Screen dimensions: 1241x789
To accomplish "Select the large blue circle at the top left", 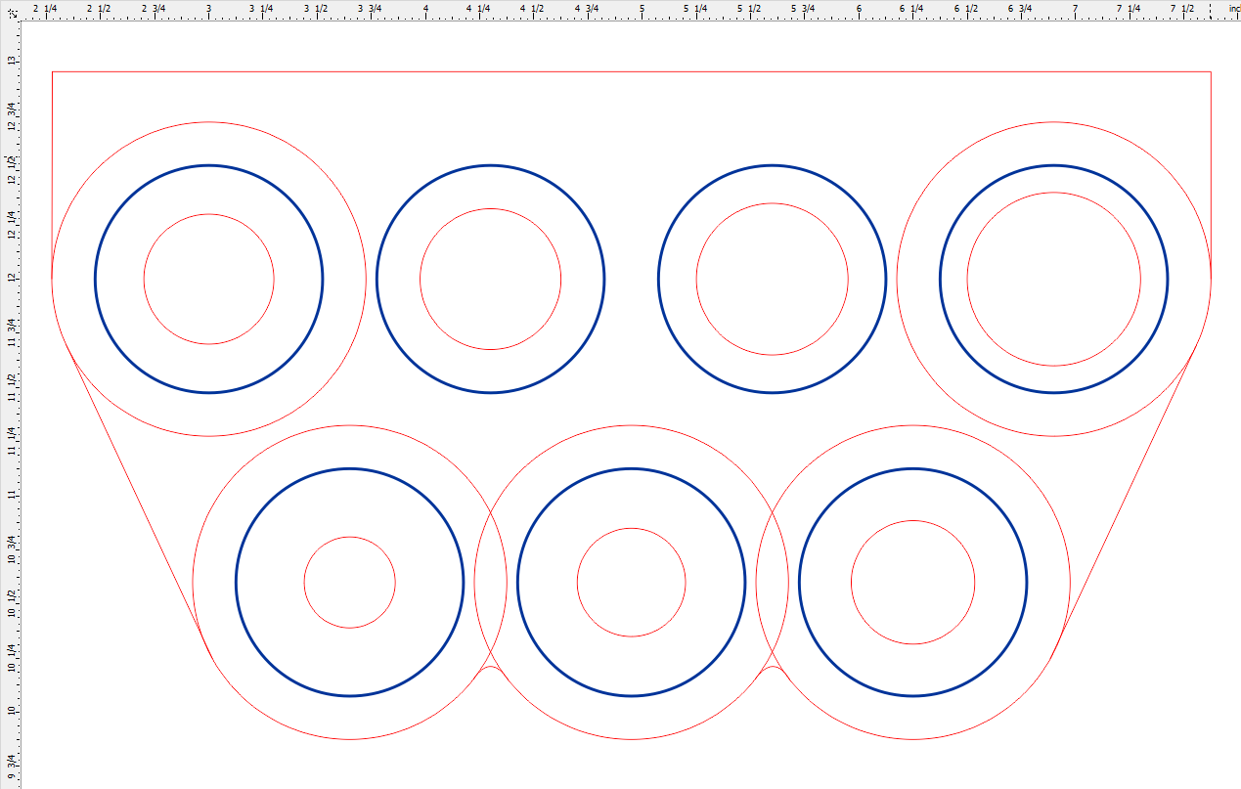I will [x=207, y=166].
